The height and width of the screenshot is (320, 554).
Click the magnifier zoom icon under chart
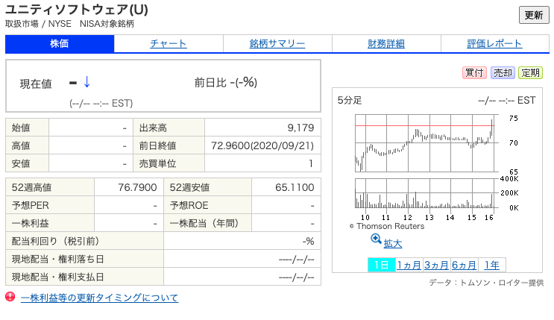tap(376, 239)
